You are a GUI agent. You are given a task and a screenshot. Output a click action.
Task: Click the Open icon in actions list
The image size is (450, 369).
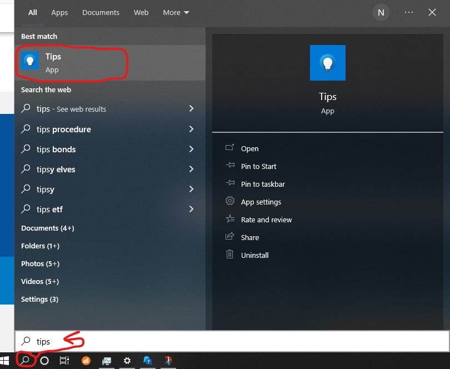click(x=229, y=148)
